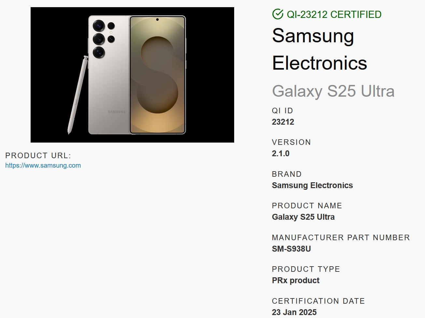Select the QI ID value 23212
Screen dimensions: 425x318
tap(283, 122)
